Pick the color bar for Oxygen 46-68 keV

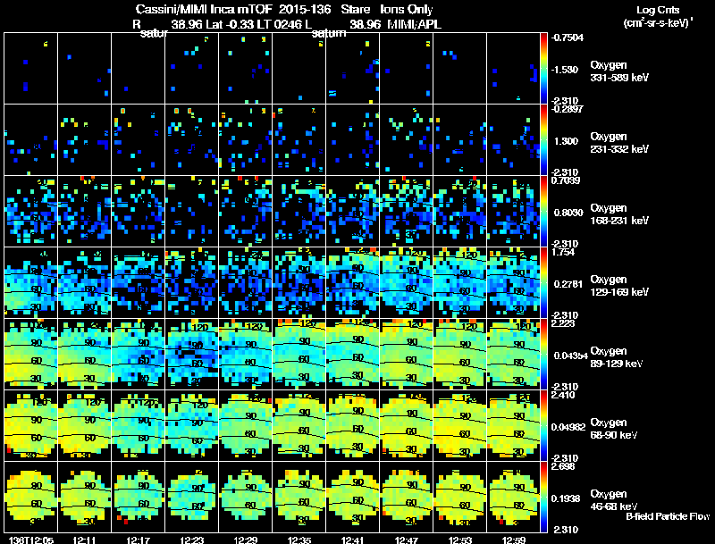click(543, 498)
